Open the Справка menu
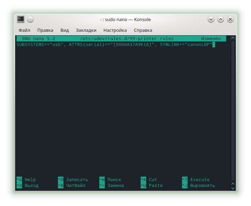The height and width of the screenshot is (206, 251). 143,30
